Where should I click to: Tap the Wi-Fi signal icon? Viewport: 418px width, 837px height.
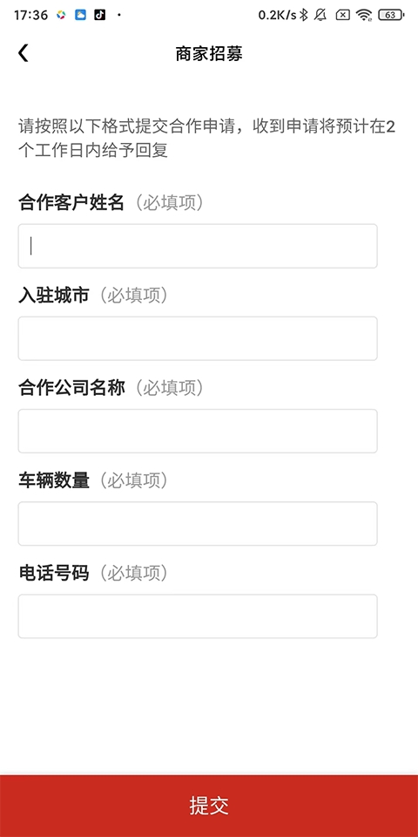click(x=364, y=15)
